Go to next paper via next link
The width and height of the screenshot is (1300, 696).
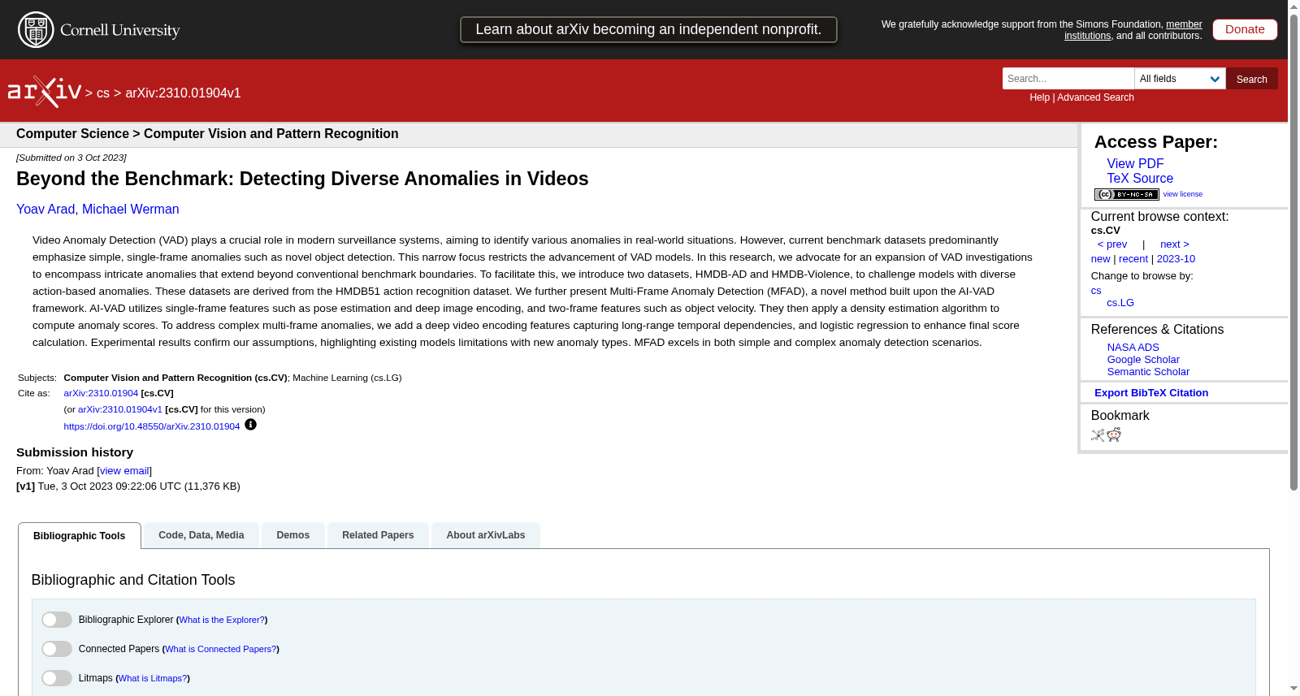click(x=1175, y=244)
